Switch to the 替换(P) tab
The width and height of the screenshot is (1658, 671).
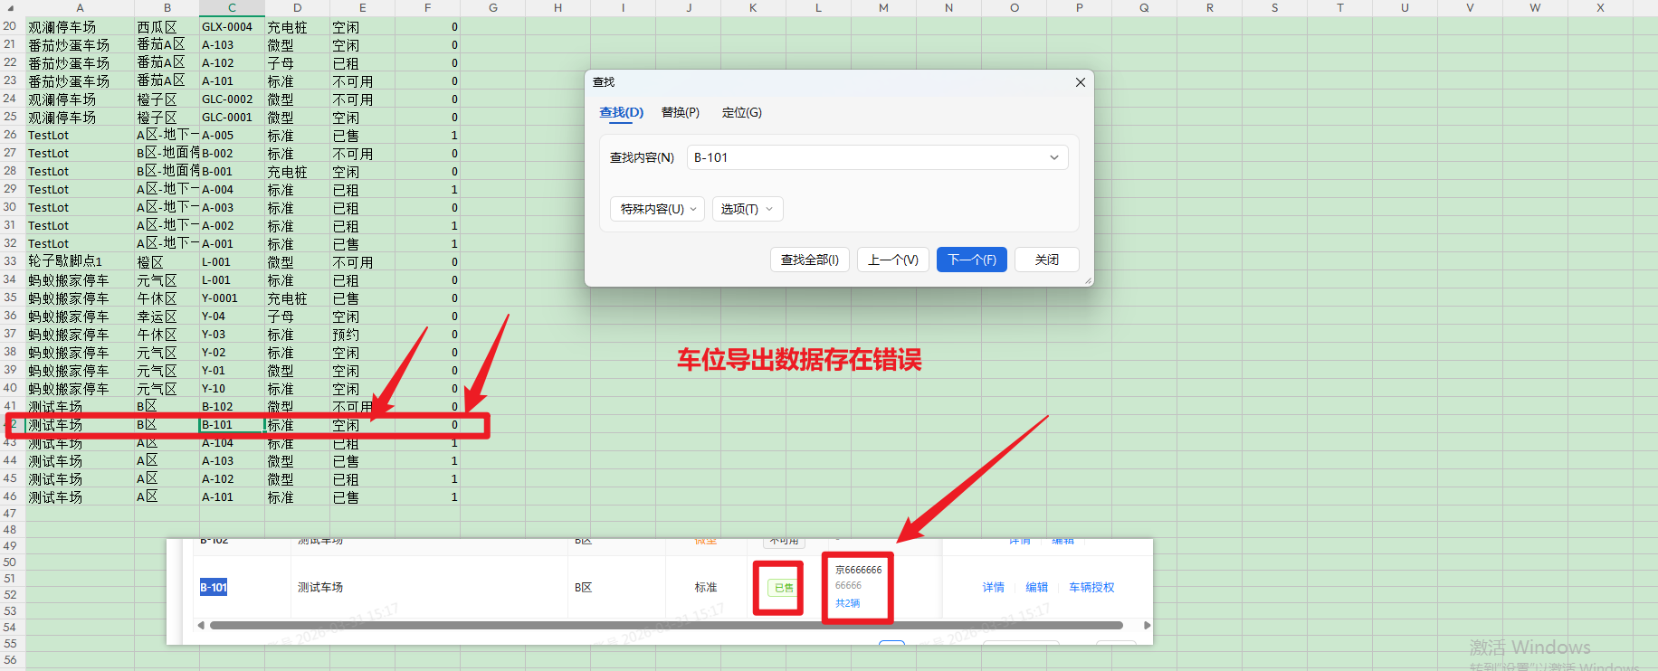pyautogui.click(x=680, y=113)
